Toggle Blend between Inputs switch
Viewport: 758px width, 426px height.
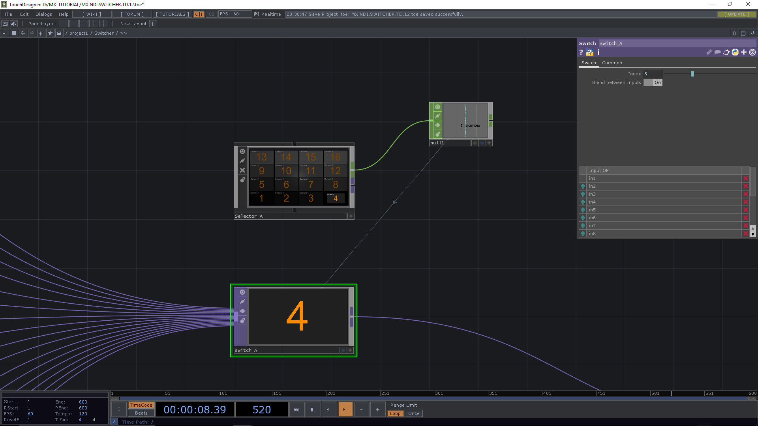click(653, 82)
